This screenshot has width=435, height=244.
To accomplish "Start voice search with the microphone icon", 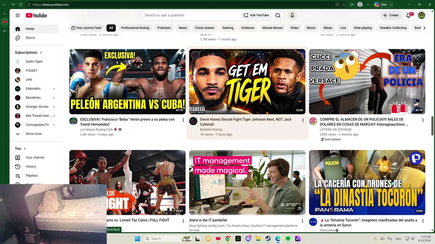I will 292,15.
